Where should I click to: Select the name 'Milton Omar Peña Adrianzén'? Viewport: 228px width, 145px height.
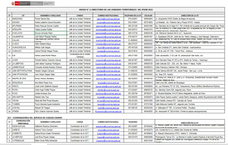point(46,141)
